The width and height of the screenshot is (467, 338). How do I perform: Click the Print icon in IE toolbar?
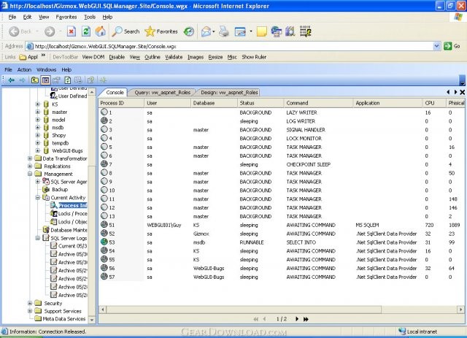tap(224, 31)
